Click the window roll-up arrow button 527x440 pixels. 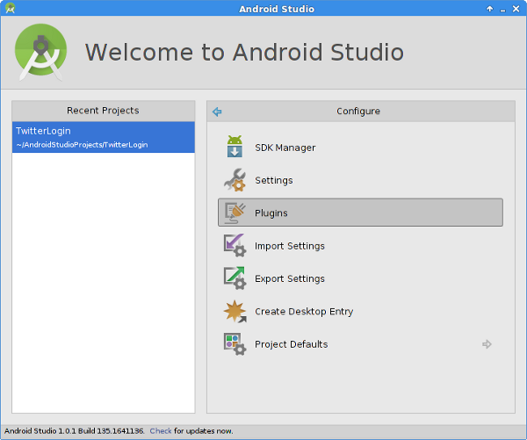[490, 9]
